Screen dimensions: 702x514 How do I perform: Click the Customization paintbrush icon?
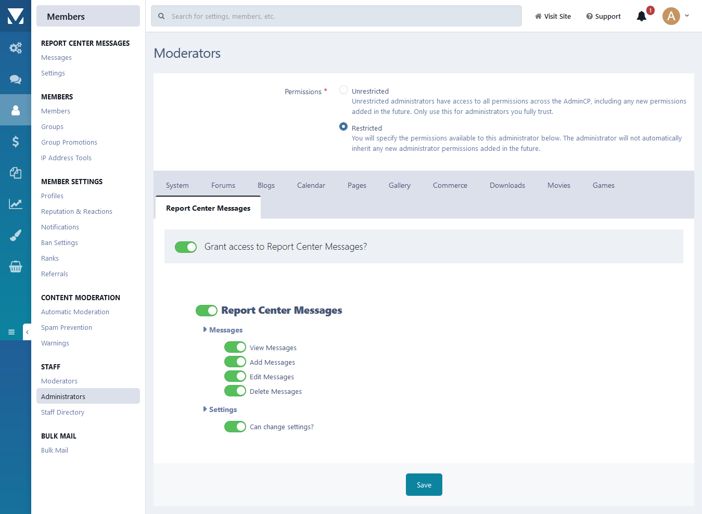click(x=16, y=235)
